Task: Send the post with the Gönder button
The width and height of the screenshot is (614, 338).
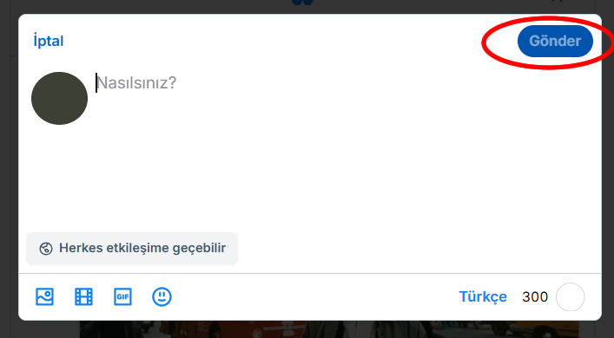Action: pos(555,41)
